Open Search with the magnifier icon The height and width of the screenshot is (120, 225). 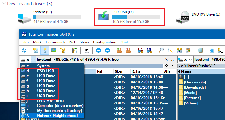[161, 50]
